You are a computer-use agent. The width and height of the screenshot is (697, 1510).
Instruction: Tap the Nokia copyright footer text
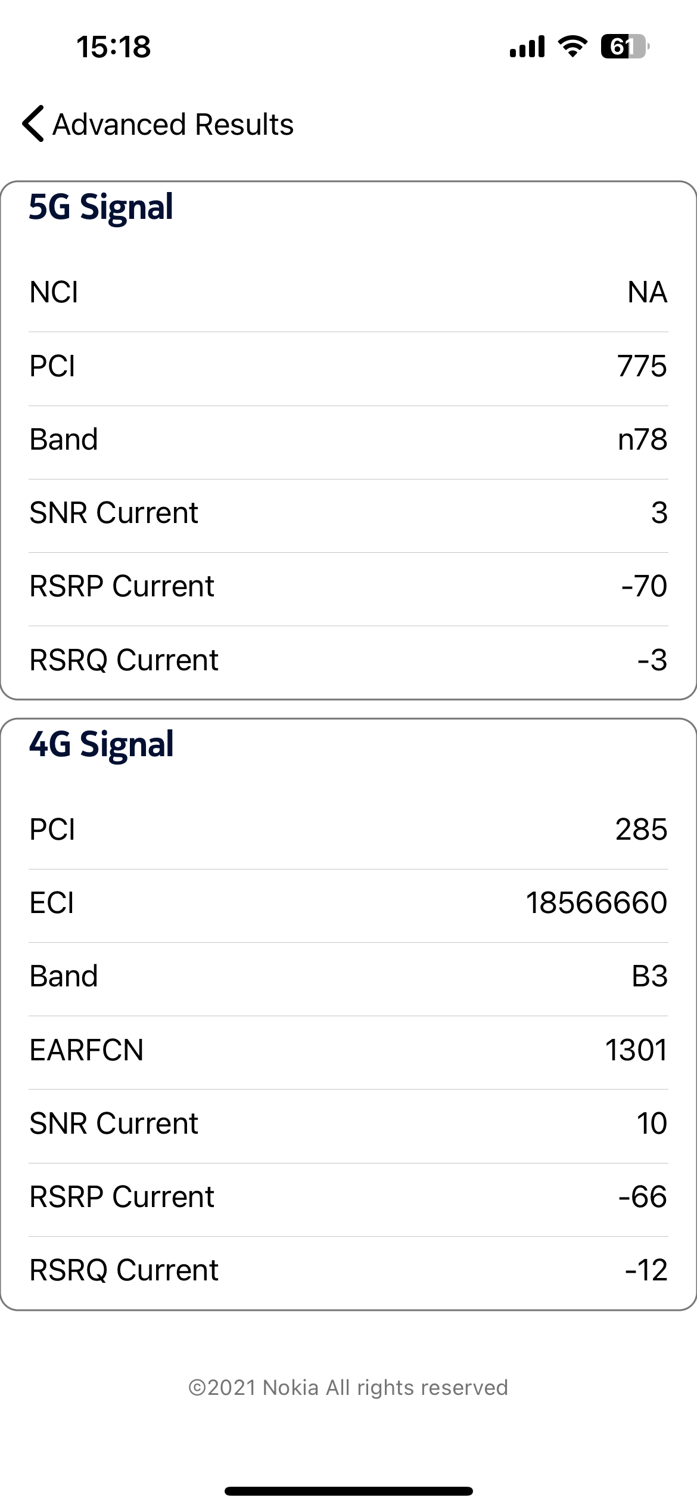click(x=348, y=1388)
